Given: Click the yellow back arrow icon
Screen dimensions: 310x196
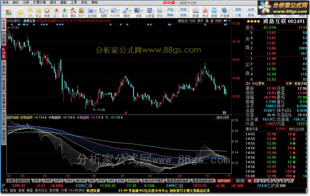Looking at the screenshot, I should 20,12.
